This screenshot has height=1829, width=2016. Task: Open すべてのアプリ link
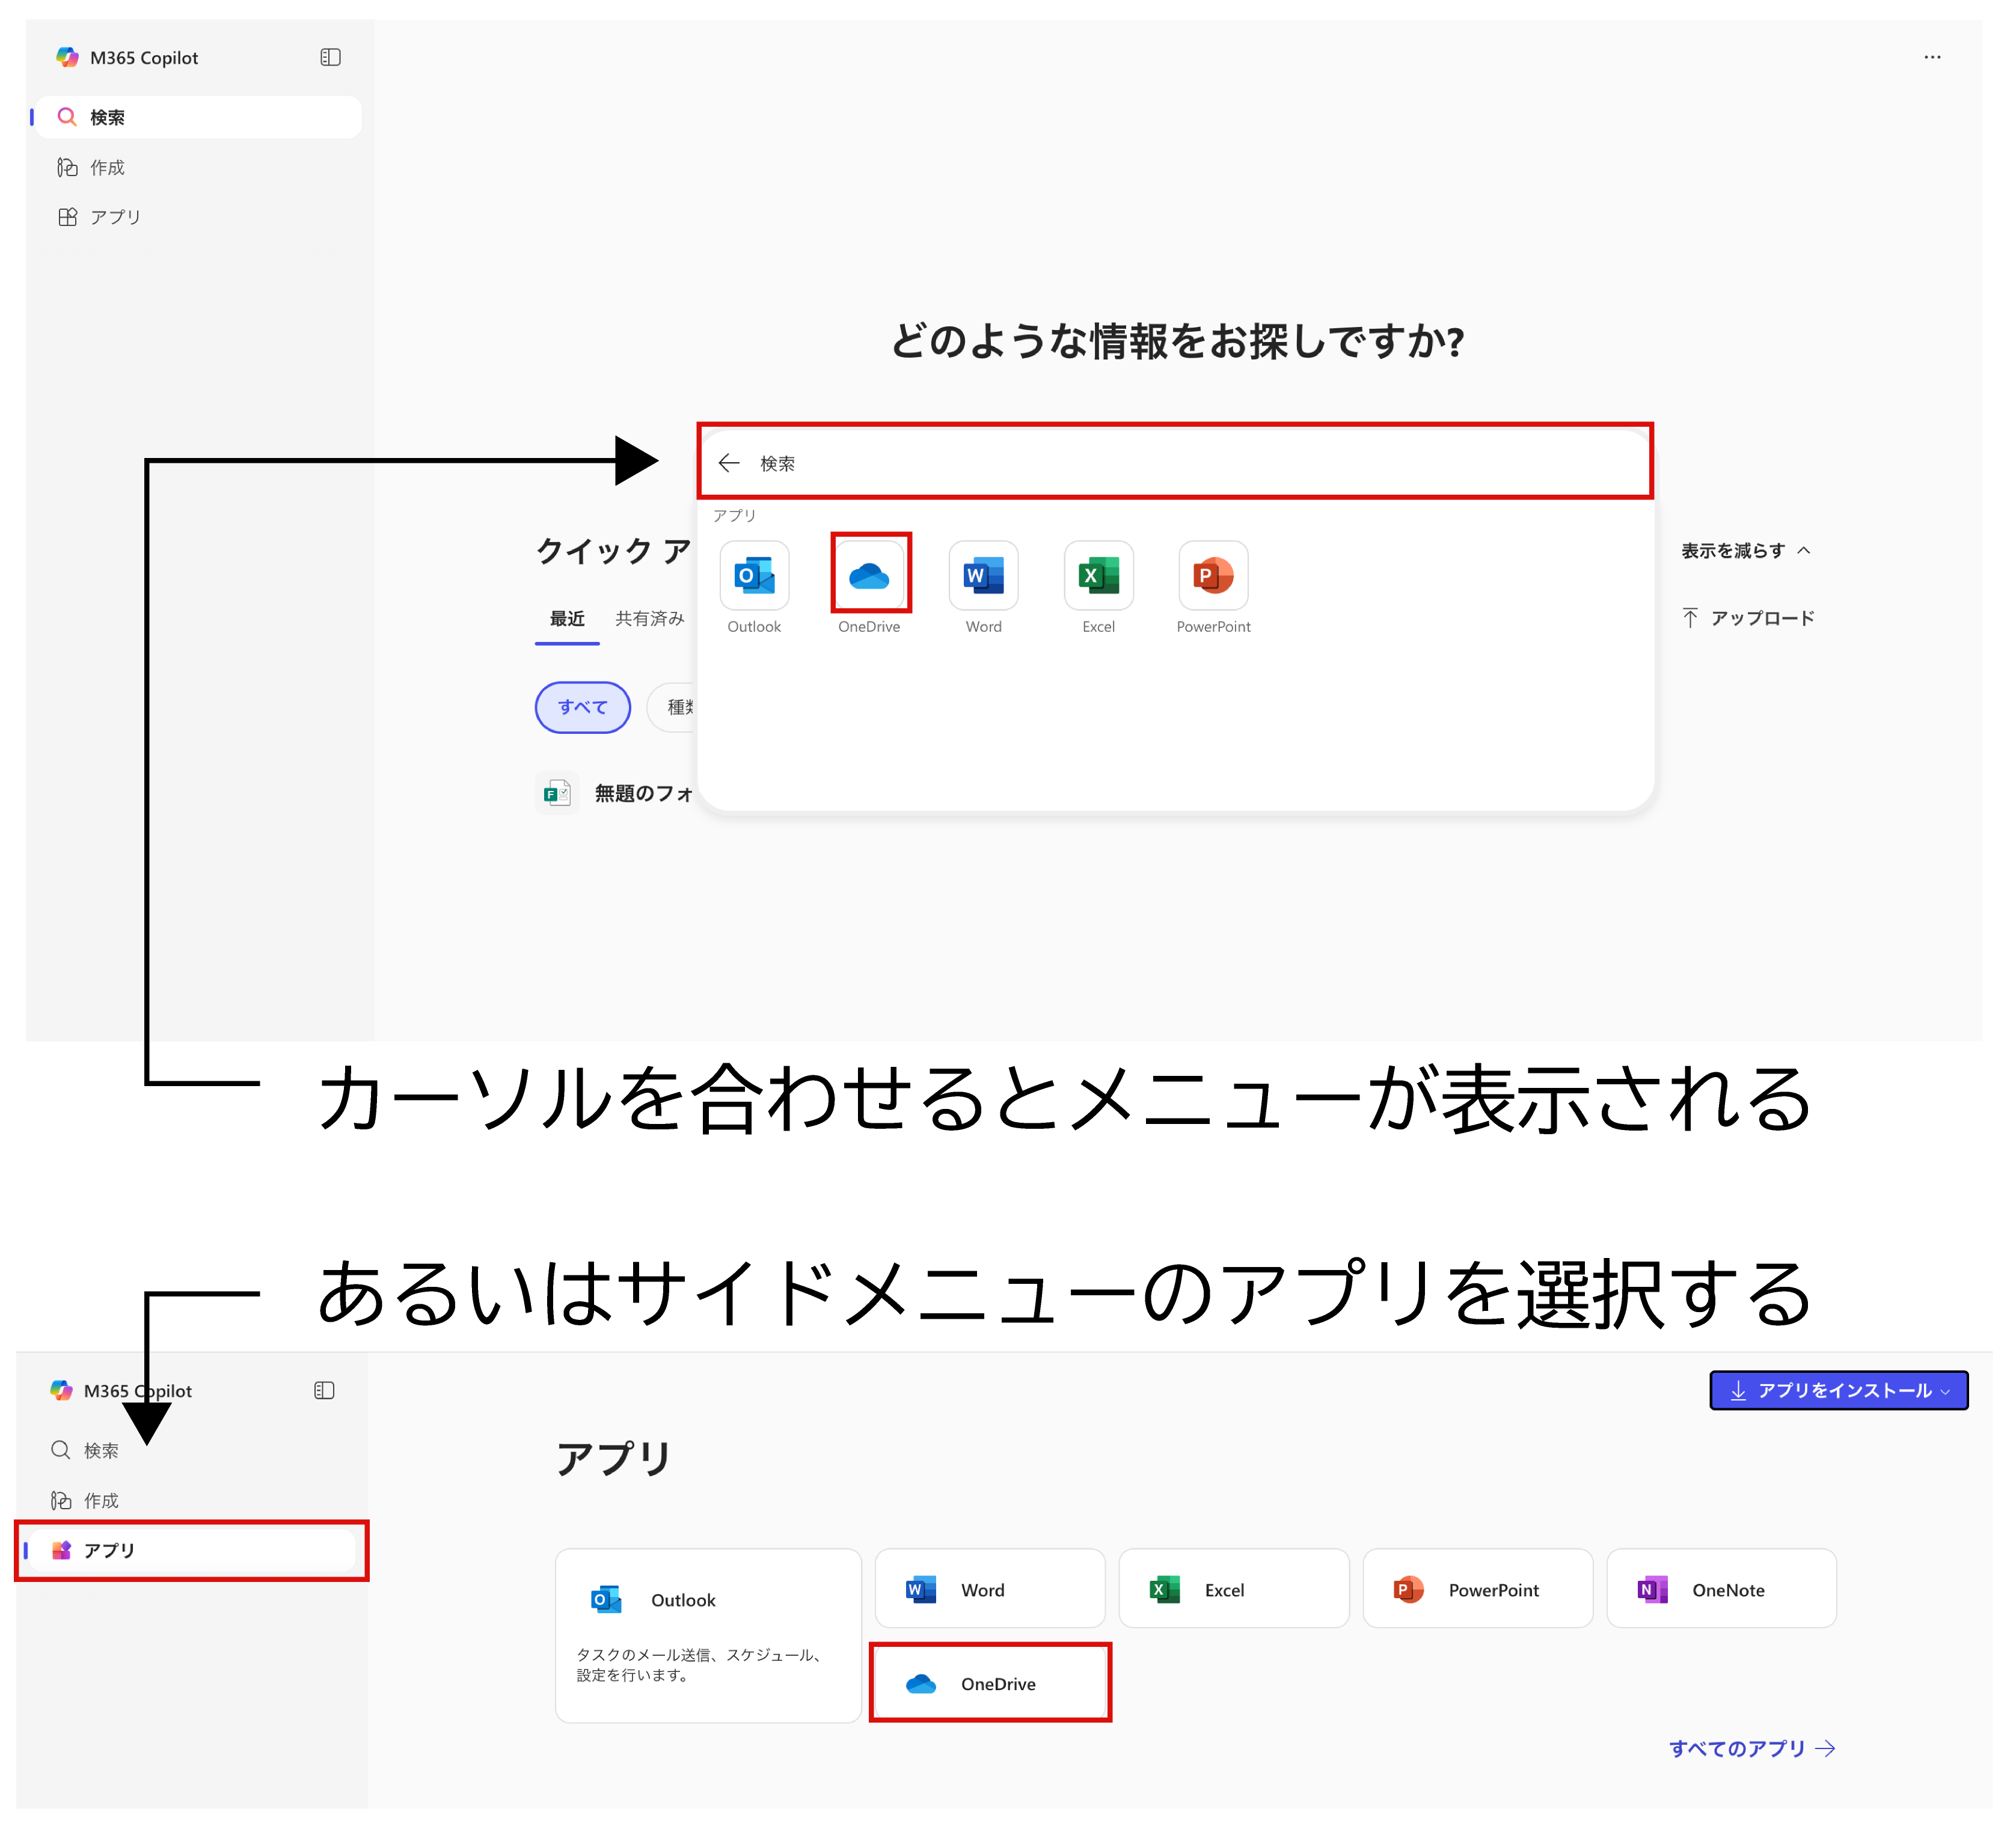click(1751, 1748)
